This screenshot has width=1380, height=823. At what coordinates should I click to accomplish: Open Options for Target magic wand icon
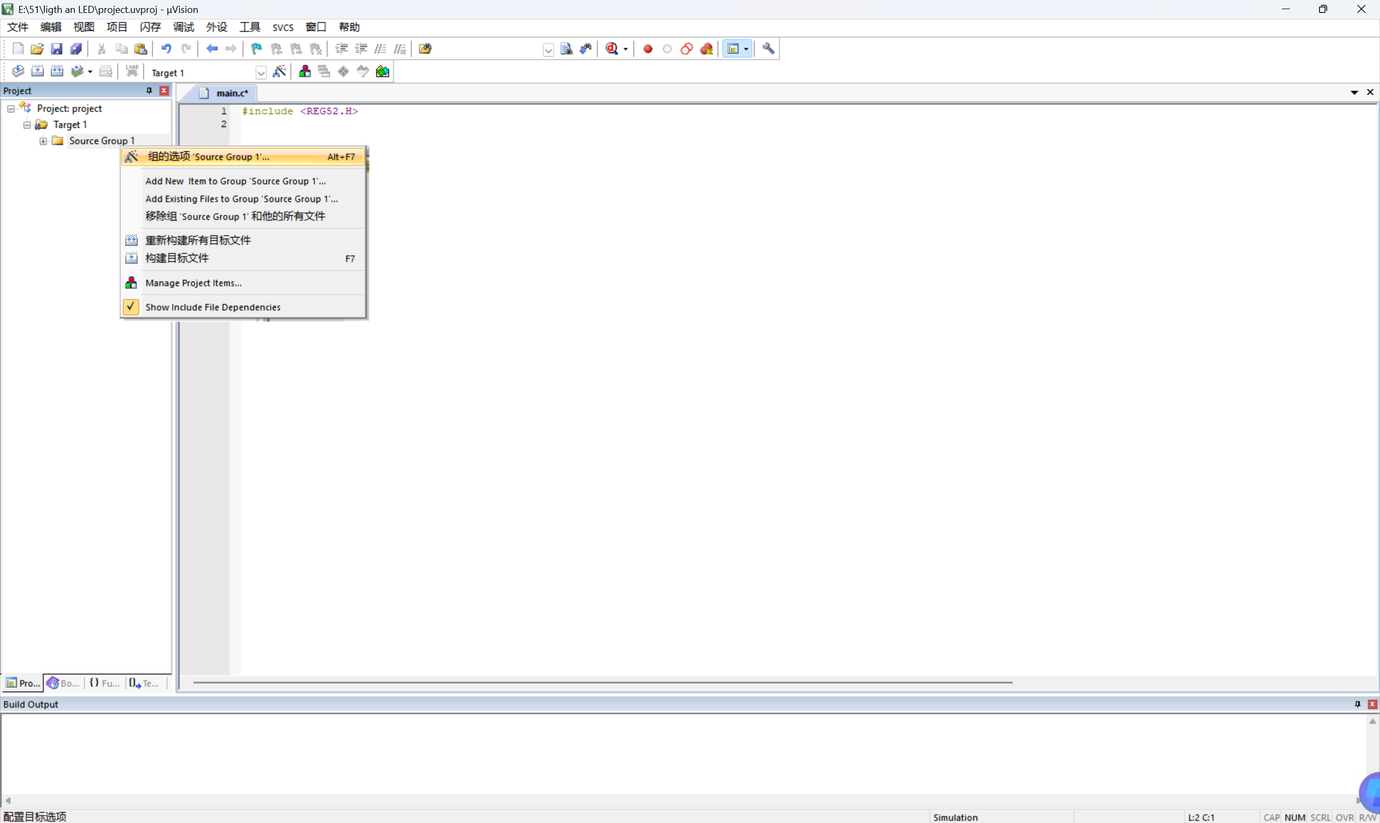click(280, 72)
